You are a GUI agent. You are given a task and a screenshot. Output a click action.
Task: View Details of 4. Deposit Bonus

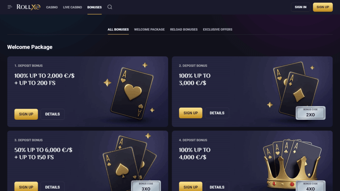click(x=217, y=186)
